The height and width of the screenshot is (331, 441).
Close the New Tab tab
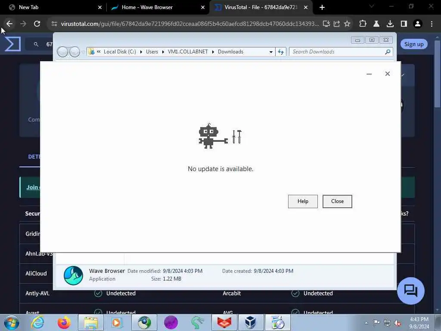(x=99, y=8)
